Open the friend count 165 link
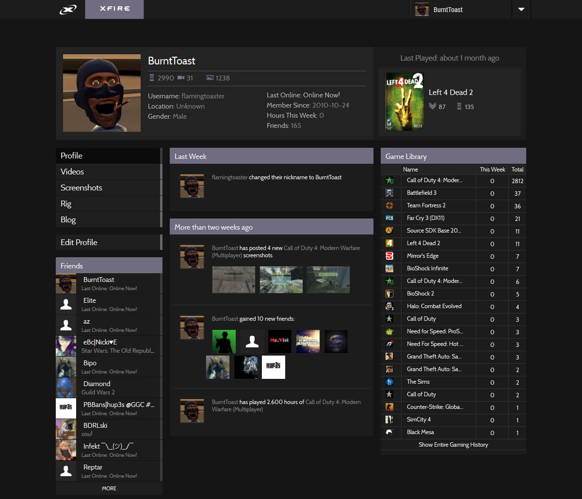 pos(296,125)
